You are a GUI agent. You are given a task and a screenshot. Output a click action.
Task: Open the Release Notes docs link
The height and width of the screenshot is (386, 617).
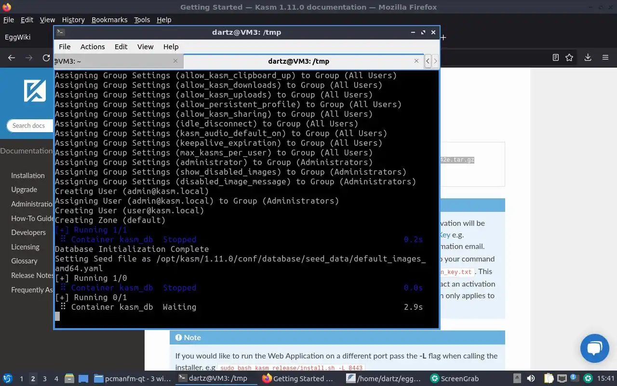pyautogui.click(x=32, y=276)
